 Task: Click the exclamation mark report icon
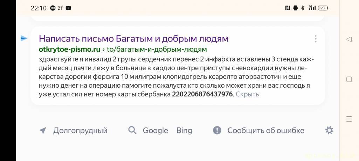tap(217, 131)
